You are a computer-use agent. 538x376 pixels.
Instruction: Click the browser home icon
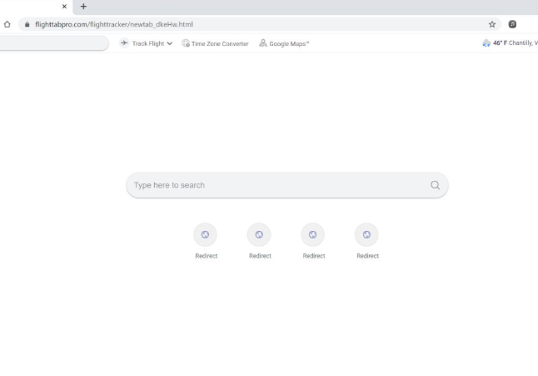click(x=7, y=24)
